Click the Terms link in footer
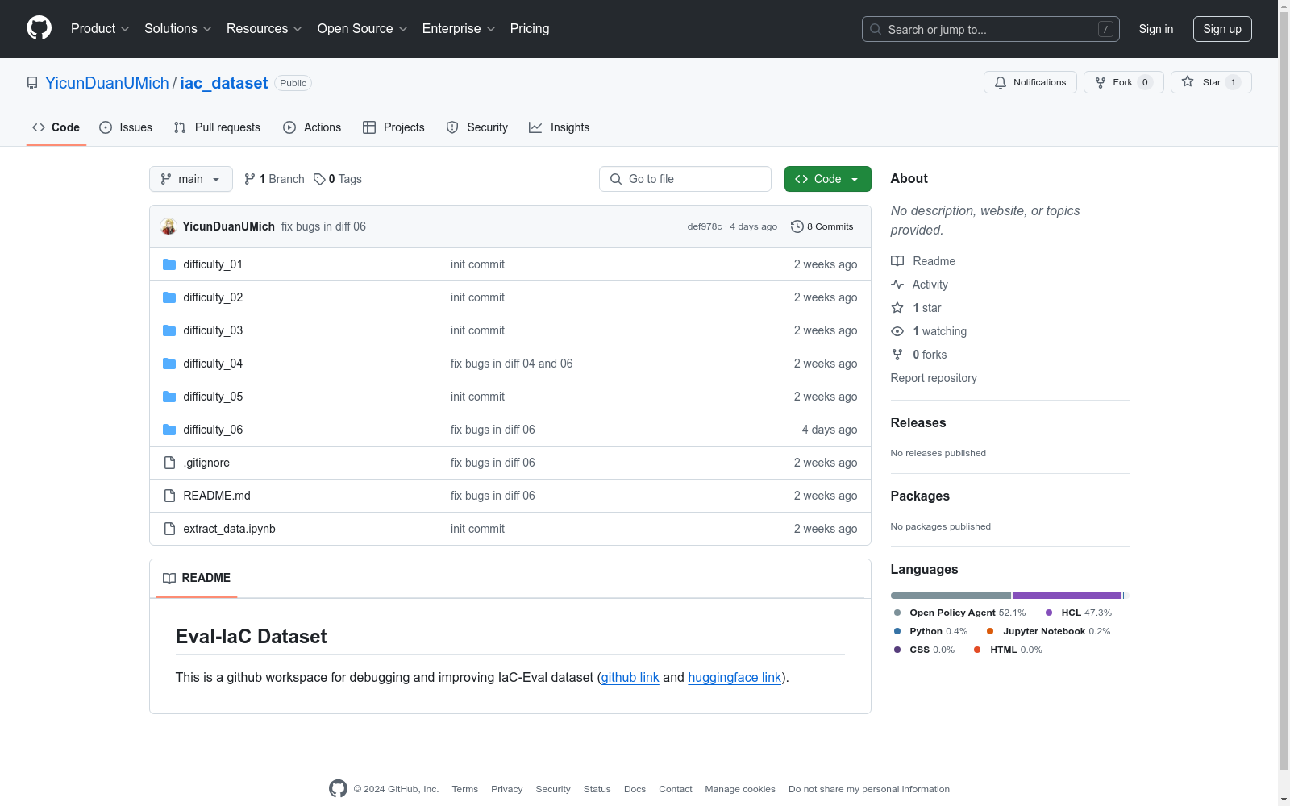This screenshot has height=806, width=1290. click(465, 789)
